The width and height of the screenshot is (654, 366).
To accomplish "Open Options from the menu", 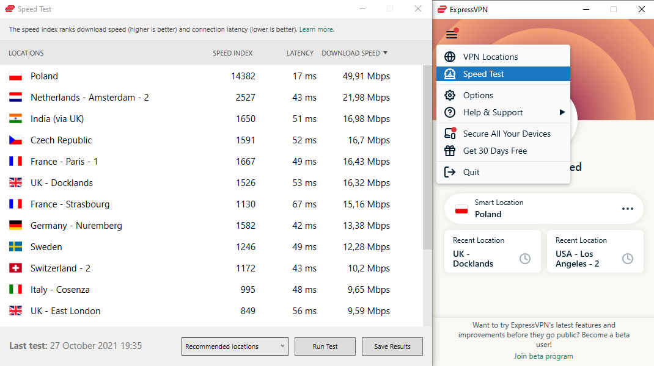I will pyautogui.click(x=503, y=95).
